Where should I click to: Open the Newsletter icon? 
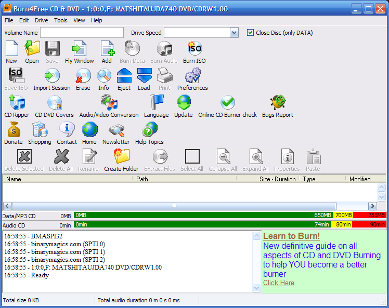(116, 130)
